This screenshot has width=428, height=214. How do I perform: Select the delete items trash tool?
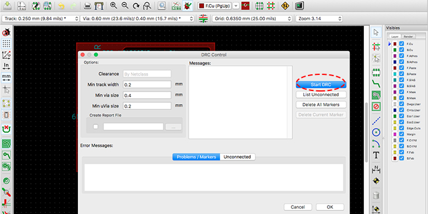[376, 195]
